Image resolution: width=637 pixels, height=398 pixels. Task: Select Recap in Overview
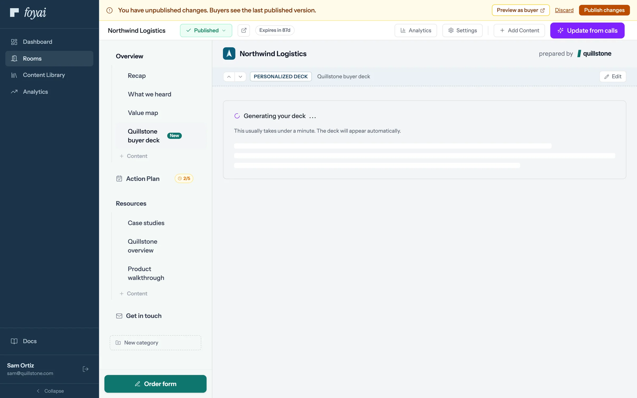coord(161,76)
